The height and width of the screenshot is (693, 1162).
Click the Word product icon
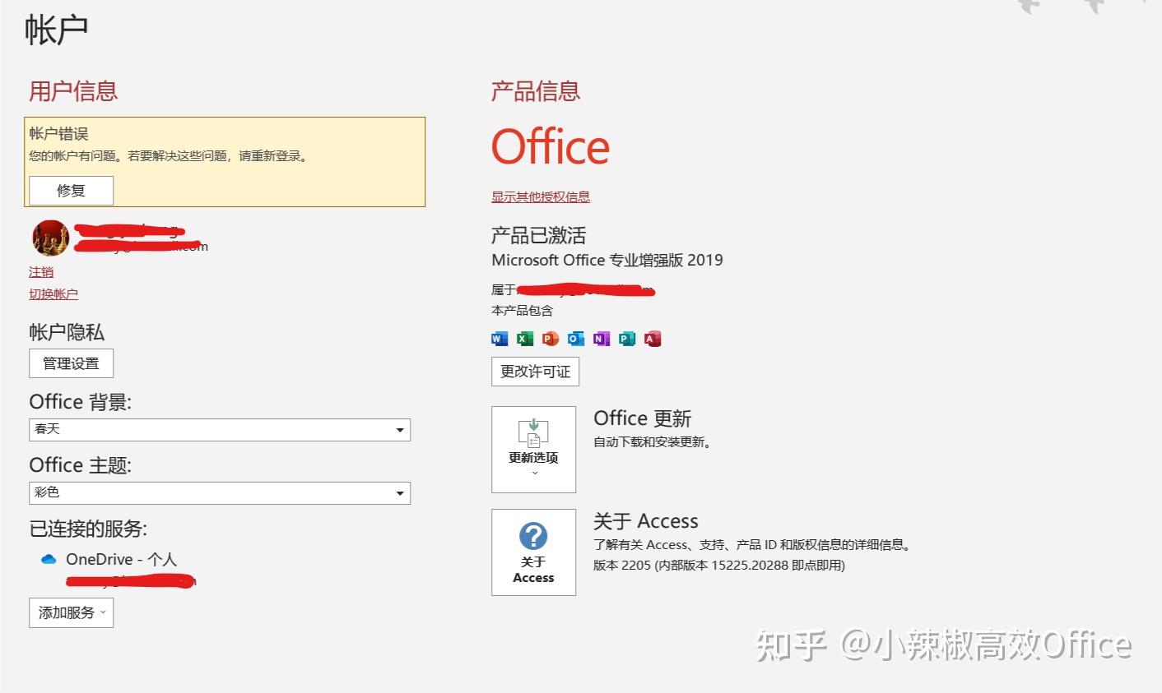pyautogui.click(x=499, y=338)
